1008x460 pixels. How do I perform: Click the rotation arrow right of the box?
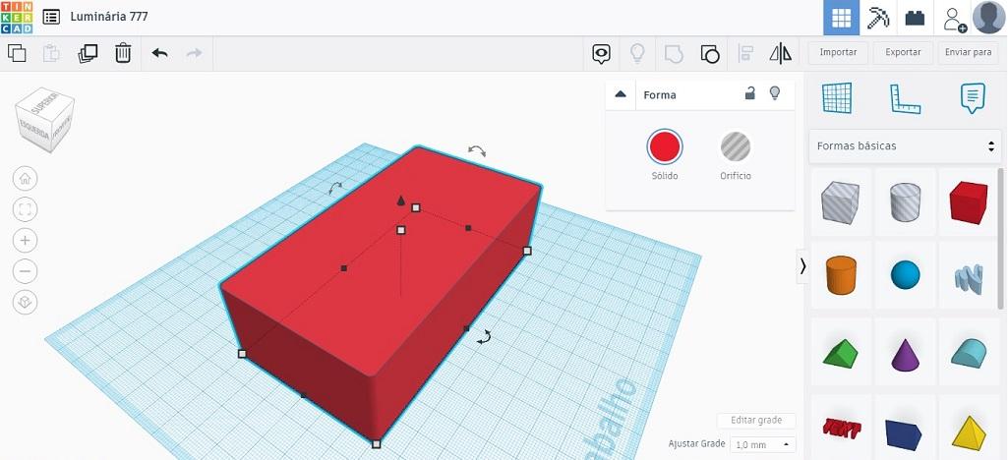pyautogui.click(x=484, y=337)
